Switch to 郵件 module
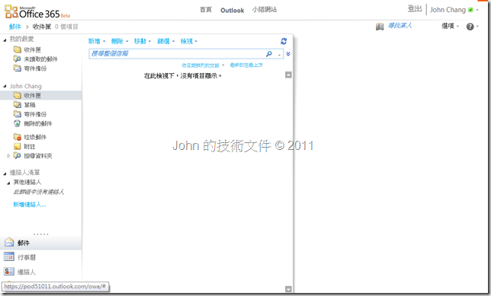The image size is (491, 296). point(40,243)
